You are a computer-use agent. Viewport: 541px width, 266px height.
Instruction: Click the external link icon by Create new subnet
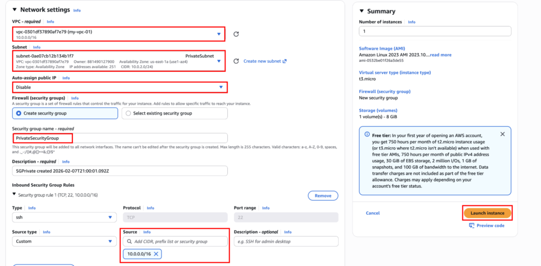click(x=285, y=61)
